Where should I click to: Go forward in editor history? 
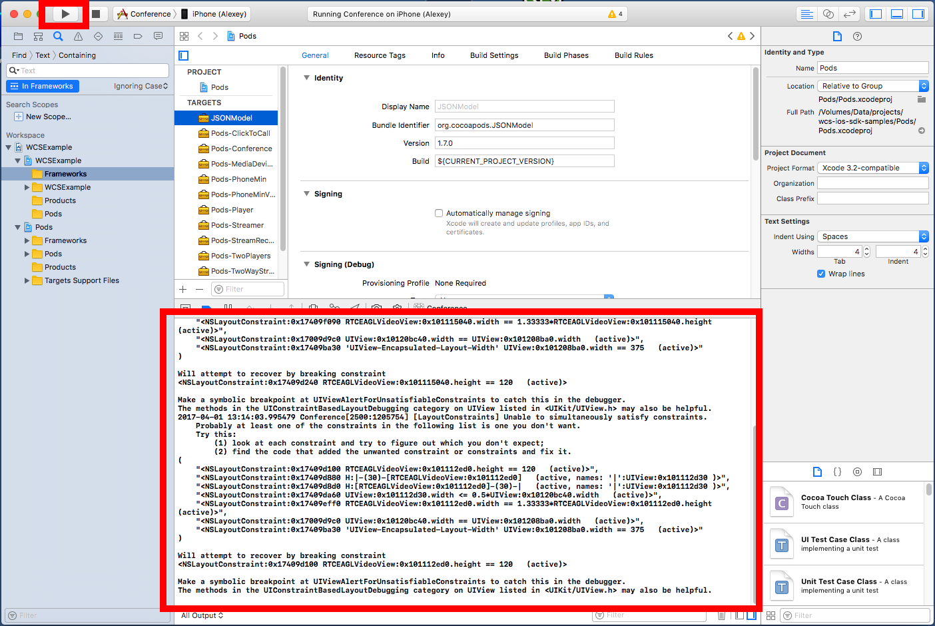point(215,36)
